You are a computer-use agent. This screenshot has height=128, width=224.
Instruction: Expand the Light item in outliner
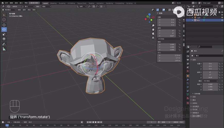point(192,17)
